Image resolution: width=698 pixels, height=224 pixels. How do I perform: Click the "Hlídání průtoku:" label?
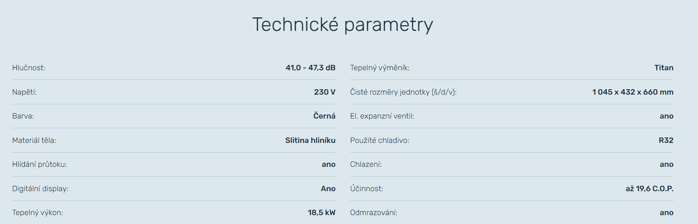39,165
